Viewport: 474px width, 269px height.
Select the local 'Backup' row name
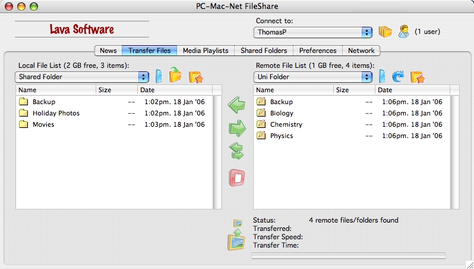point(44,102)
